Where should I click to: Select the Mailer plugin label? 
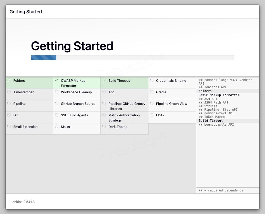point(66,127)
